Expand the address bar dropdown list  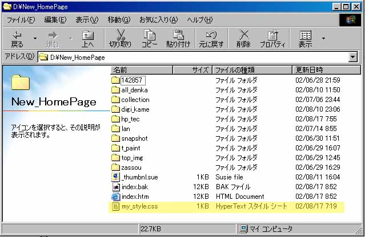pyautogui.click(x=353, y=57)
